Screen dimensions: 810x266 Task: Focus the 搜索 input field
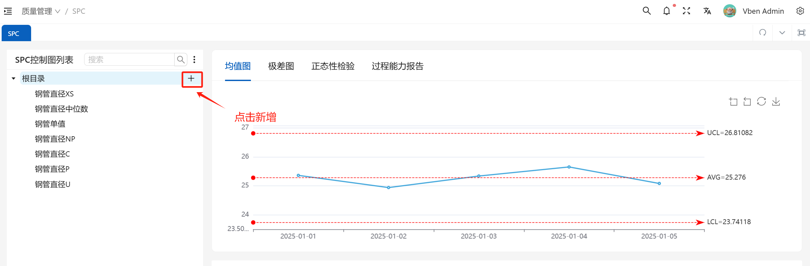coord(129,59)
